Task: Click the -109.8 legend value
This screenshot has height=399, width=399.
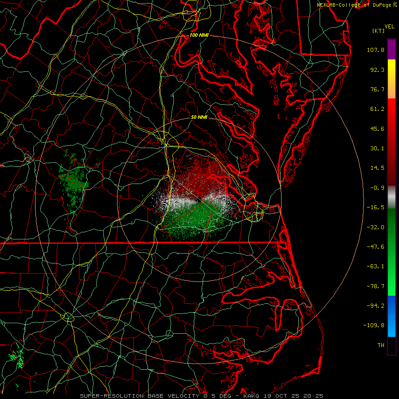Action: [x=374, y=325]
